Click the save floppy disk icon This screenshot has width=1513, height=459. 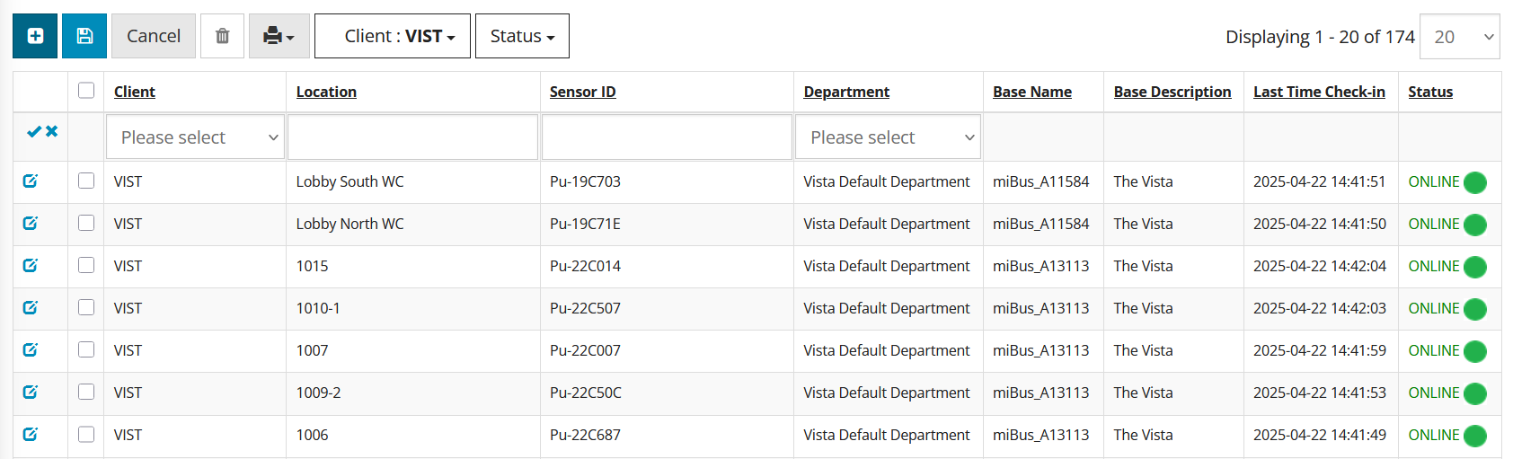click(84, 36)
